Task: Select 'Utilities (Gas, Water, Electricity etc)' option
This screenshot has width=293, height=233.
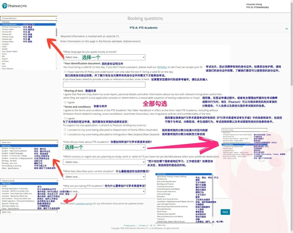Action: 171,221
